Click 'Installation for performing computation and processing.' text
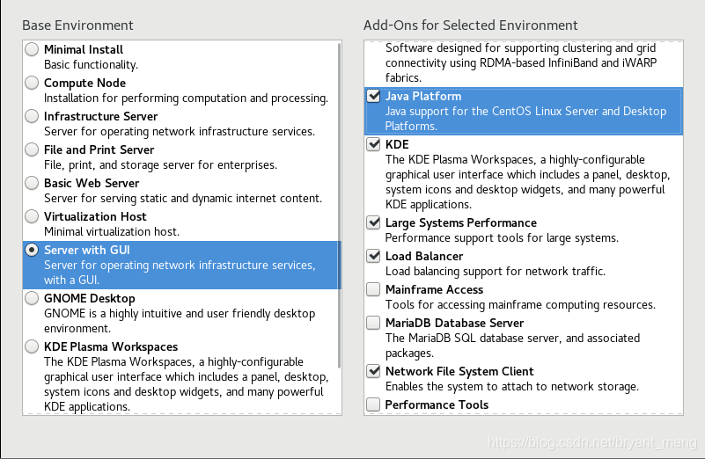This screenshot has width=705, height=459. pos(186,98)
